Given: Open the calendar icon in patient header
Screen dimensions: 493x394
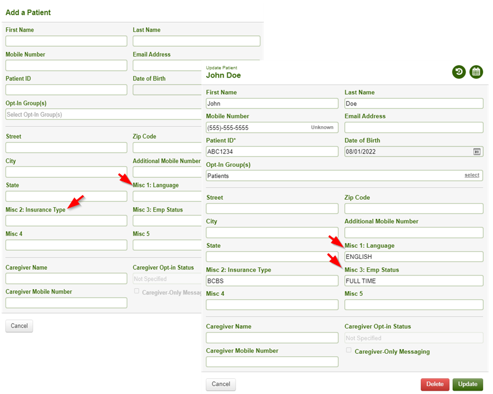Looking at the screenshot, I should (476, 72).
